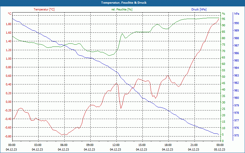Screen dimensions: 245x153
Task: Click the 0,00 temperature axis value
Action: click(x=9, y=102)
